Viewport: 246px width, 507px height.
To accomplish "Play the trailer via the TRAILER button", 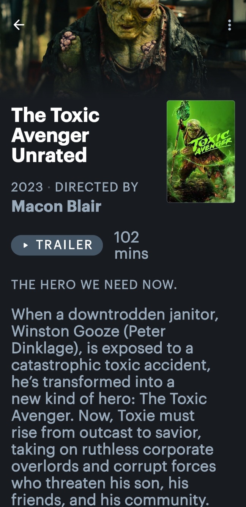I will (57, 245).
